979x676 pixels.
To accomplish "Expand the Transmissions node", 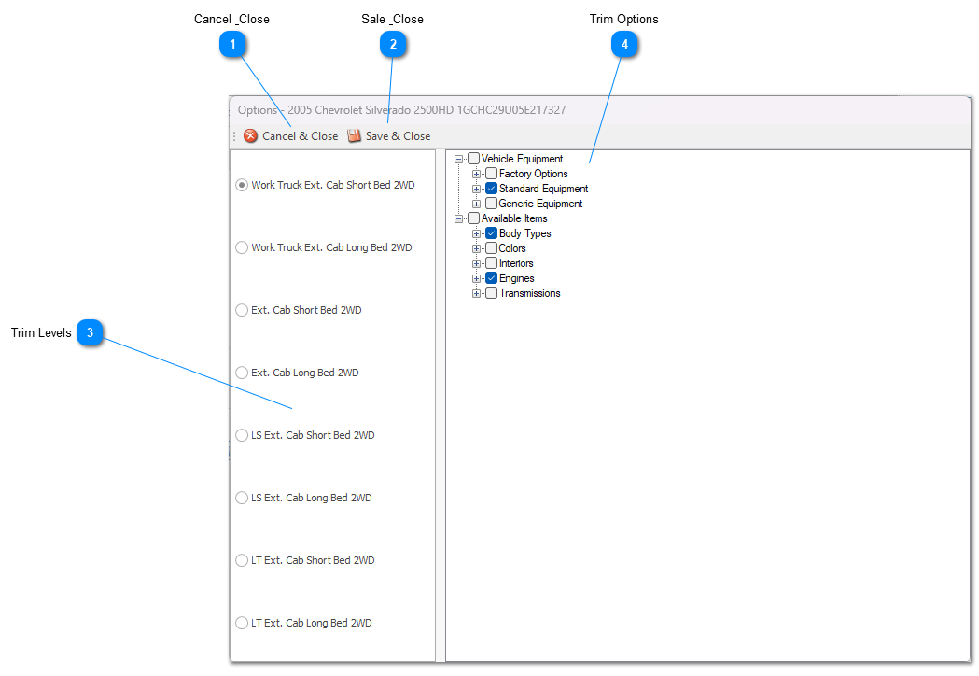I will [476, 294].
